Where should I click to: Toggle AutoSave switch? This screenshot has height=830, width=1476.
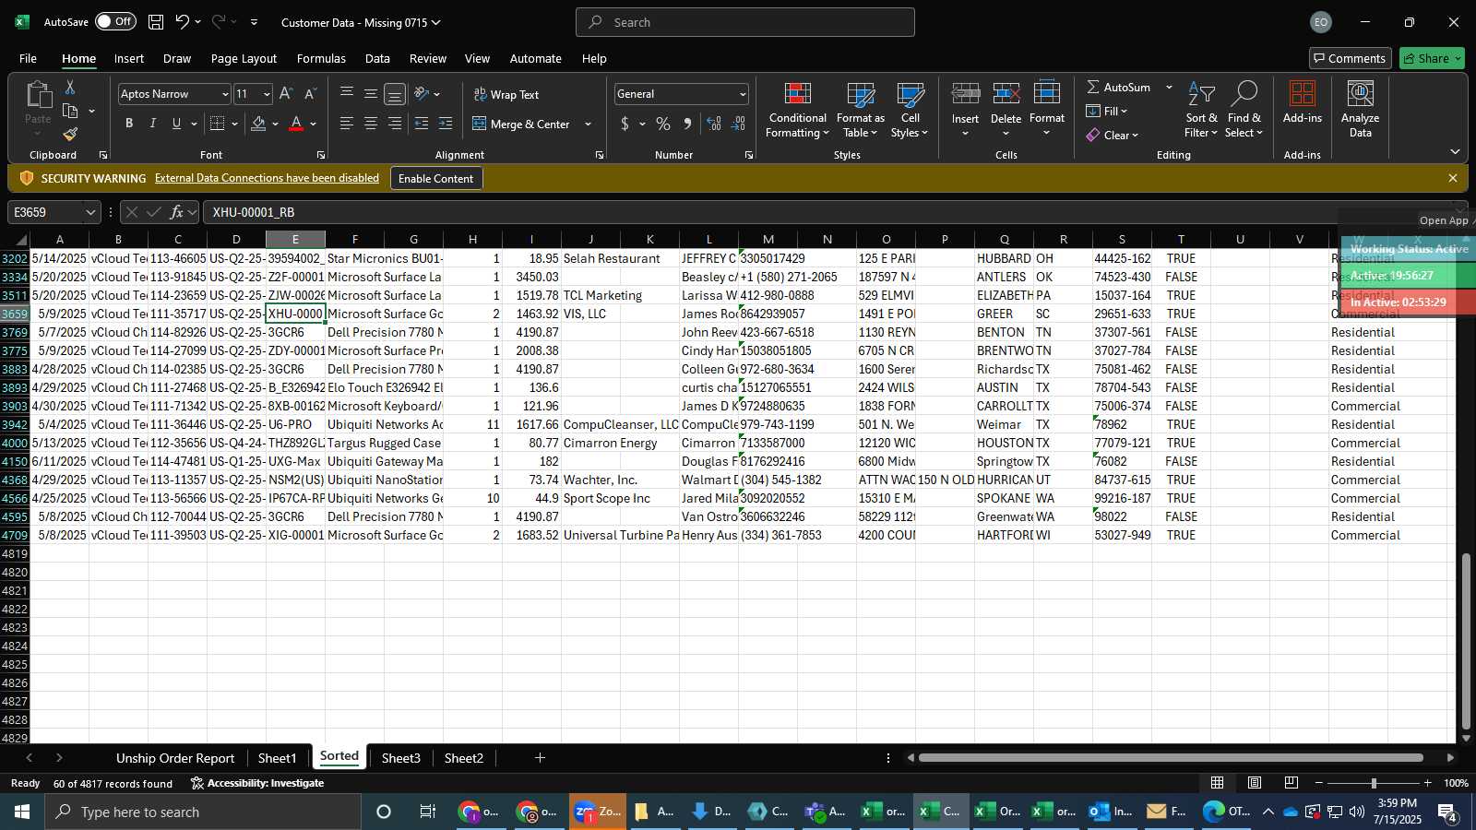(x=115, y=21)
